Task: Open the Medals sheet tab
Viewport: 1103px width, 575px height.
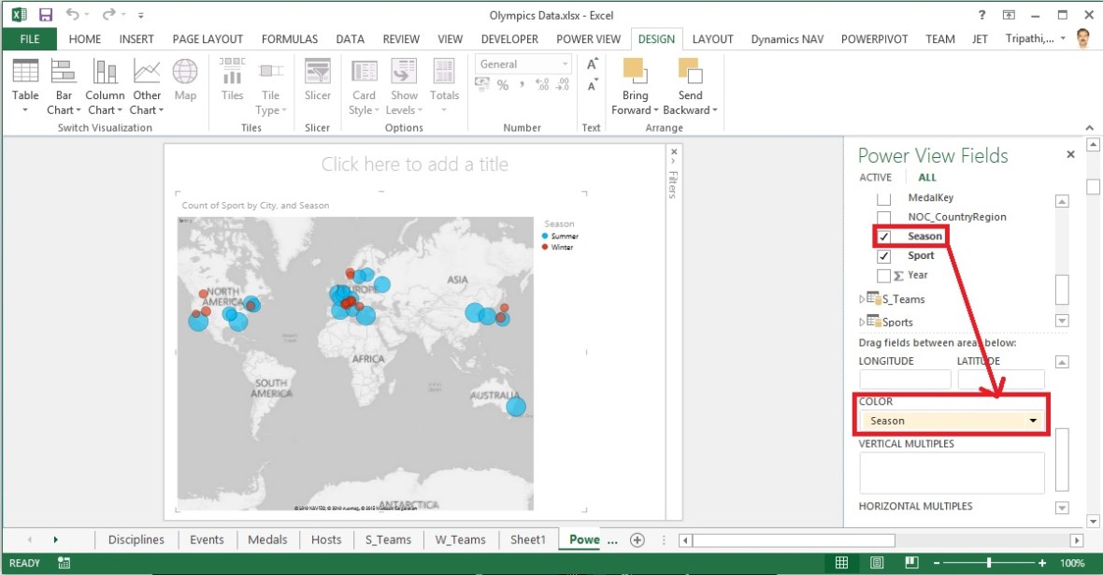Action: [x=267, y=539]
